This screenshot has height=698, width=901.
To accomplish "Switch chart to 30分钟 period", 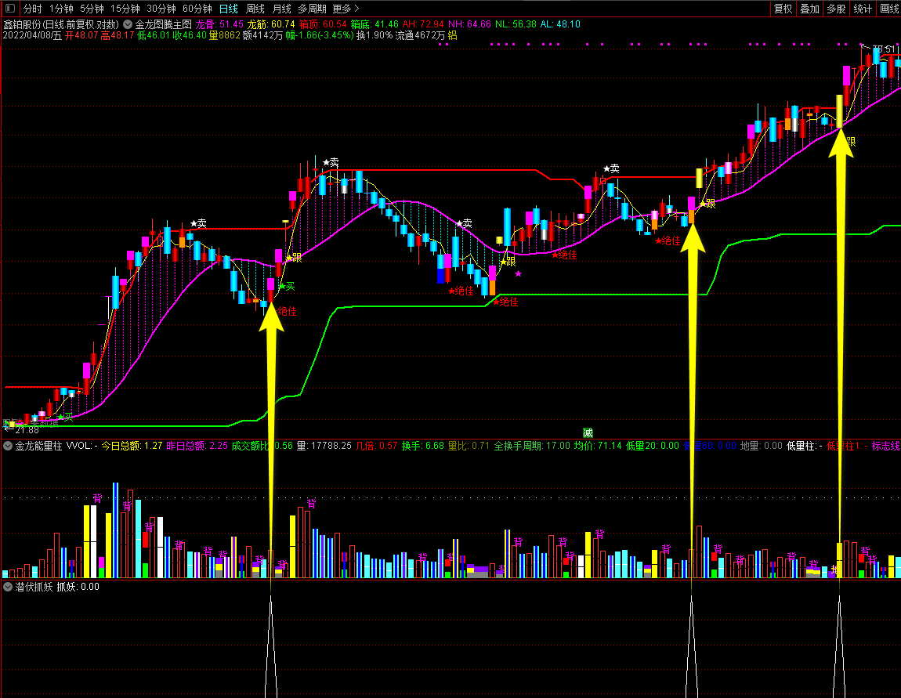I will tap(161, 9).
